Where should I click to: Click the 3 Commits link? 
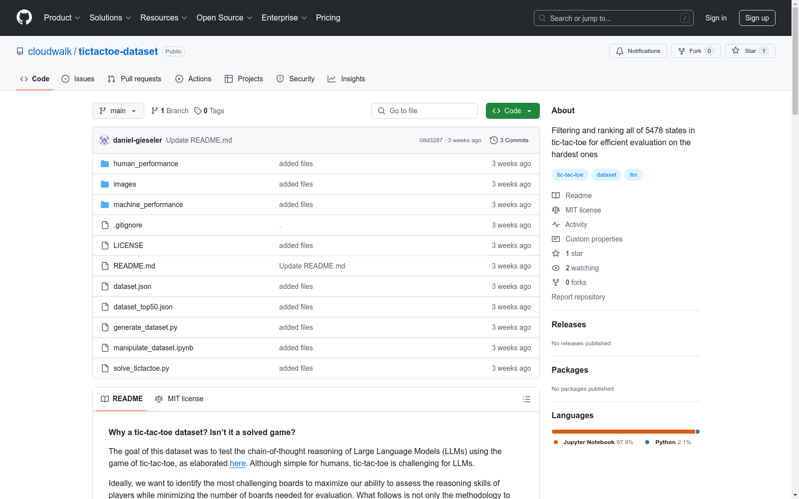point(509,140)
